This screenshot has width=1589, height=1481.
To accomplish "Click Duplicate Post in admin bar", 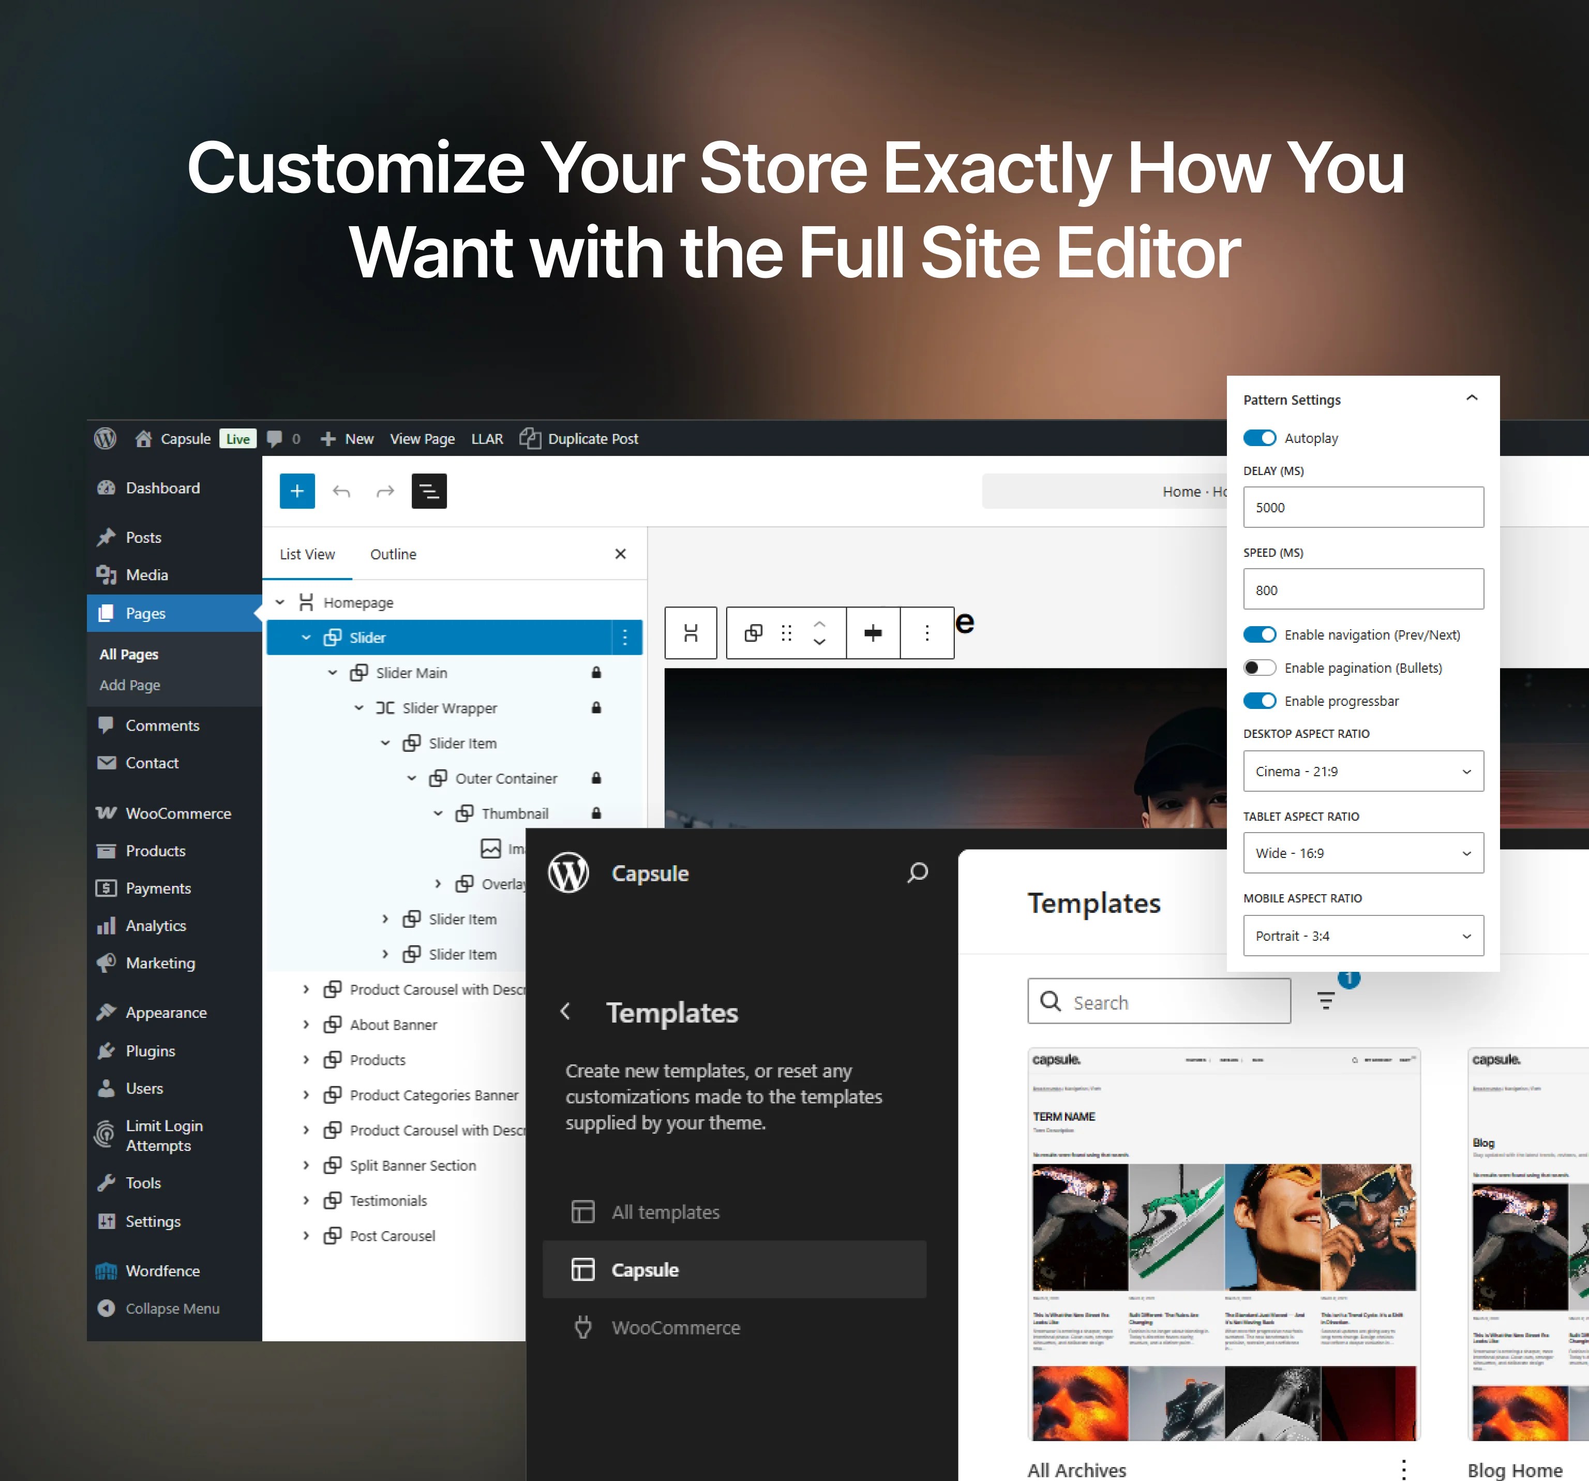I will click(592, 439).
